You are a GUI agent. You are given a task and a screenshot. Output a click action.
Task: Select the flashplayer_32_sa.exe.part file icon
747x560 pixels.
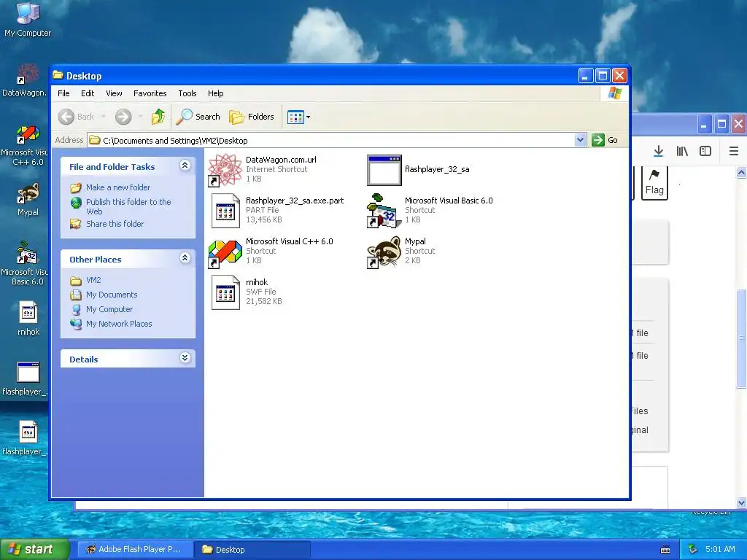click(x=225, y=211)
